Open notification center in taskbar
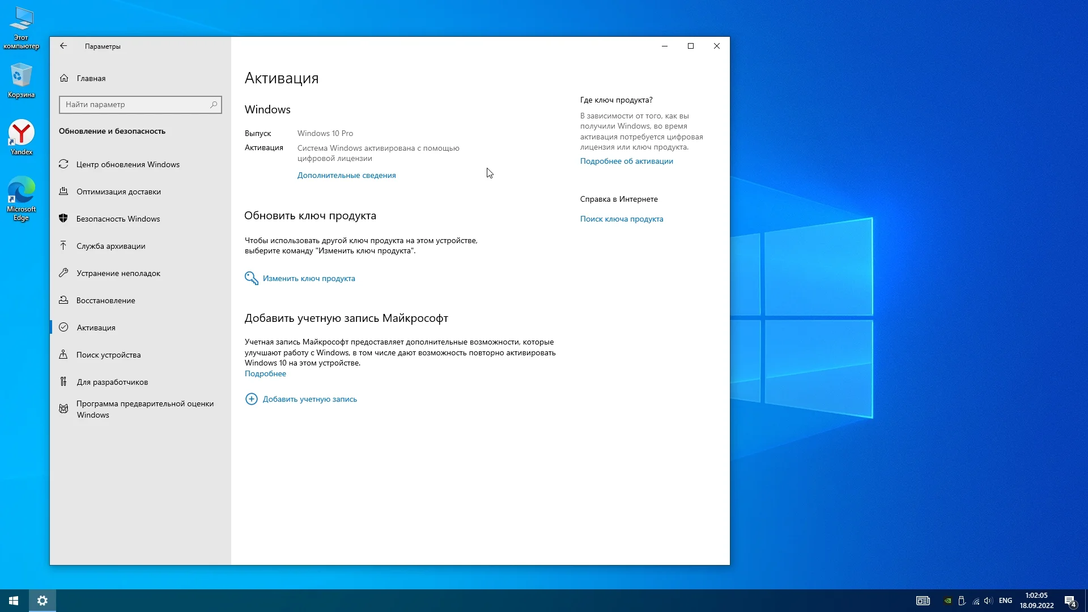 coord(1070,601)
